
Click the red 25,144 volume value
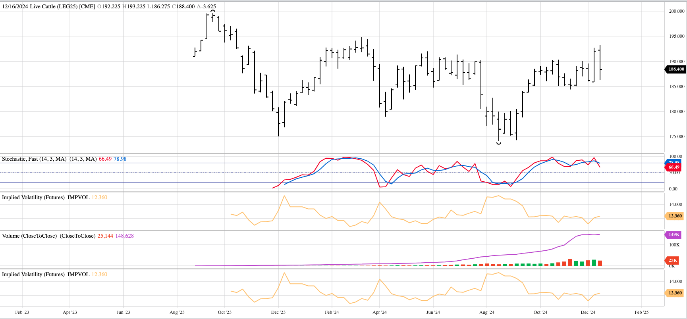click(105, 236)
